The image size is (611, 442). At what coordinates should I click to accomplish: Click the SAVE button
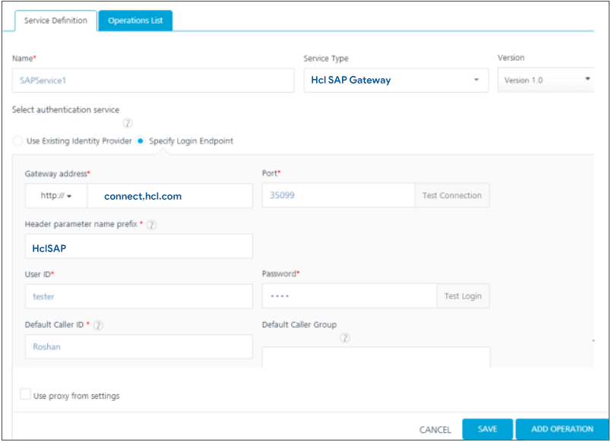tap(487, 429)
